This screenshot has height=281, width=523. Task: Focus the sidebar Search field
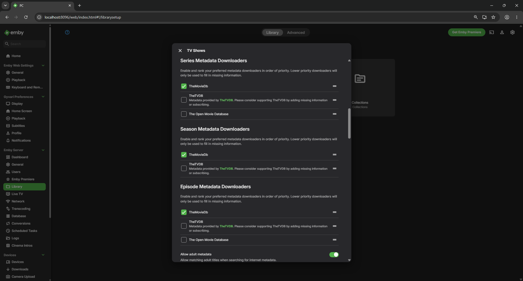(25, 44)
